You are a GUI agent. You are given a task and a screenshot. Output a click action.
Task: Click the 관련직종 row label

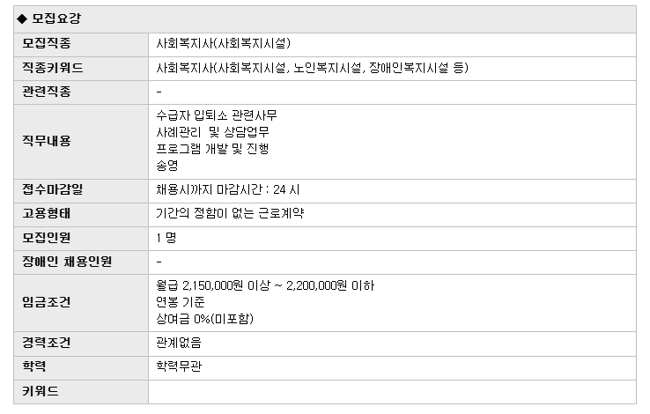click(47, 92)
